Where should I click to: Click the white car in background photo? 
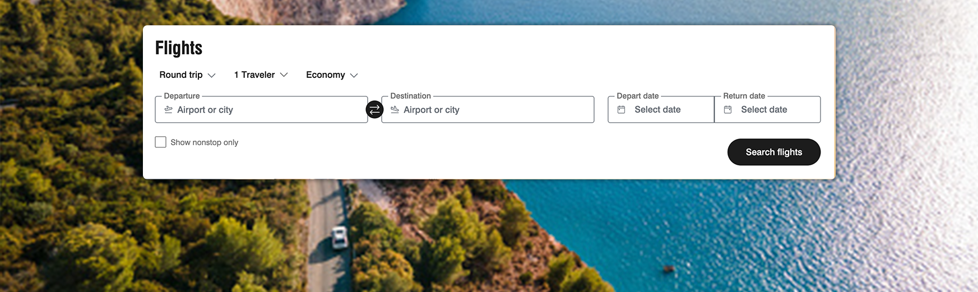339,238
